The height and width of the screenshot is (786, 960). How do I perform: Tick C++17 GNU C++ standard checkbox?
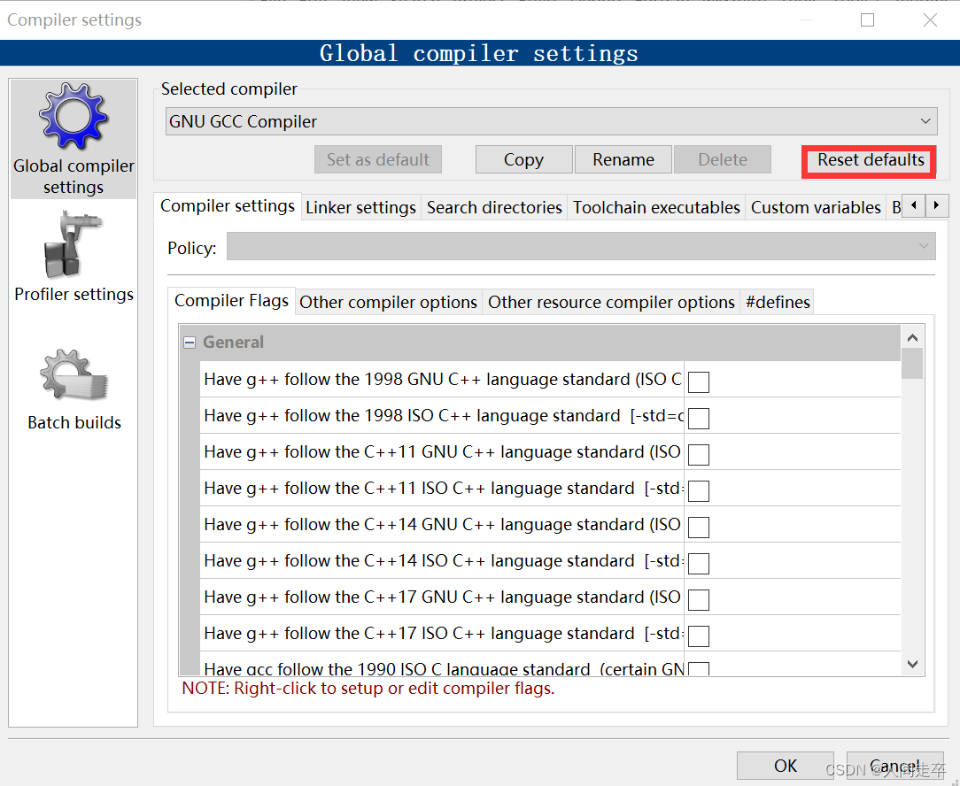[x=699, y=600]
